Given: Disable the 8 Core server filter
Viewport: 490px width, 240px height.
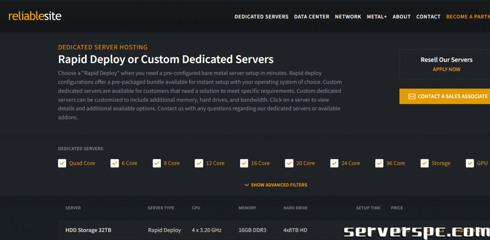Looking at the screenshot, I should [x=157, y=164].
